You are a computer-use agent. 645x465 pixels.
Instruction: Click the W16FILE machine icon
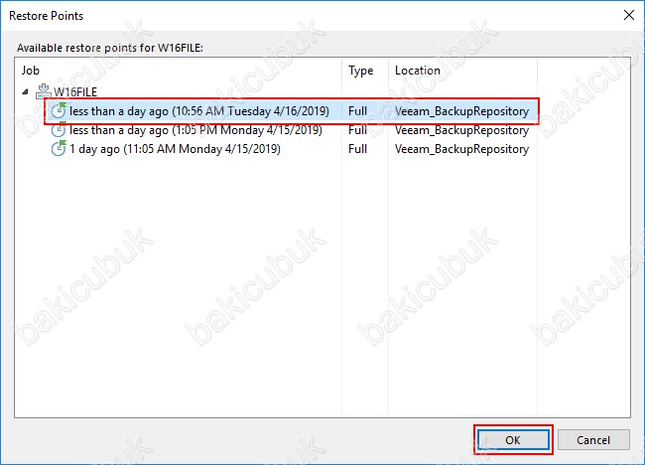click(43, 91)
